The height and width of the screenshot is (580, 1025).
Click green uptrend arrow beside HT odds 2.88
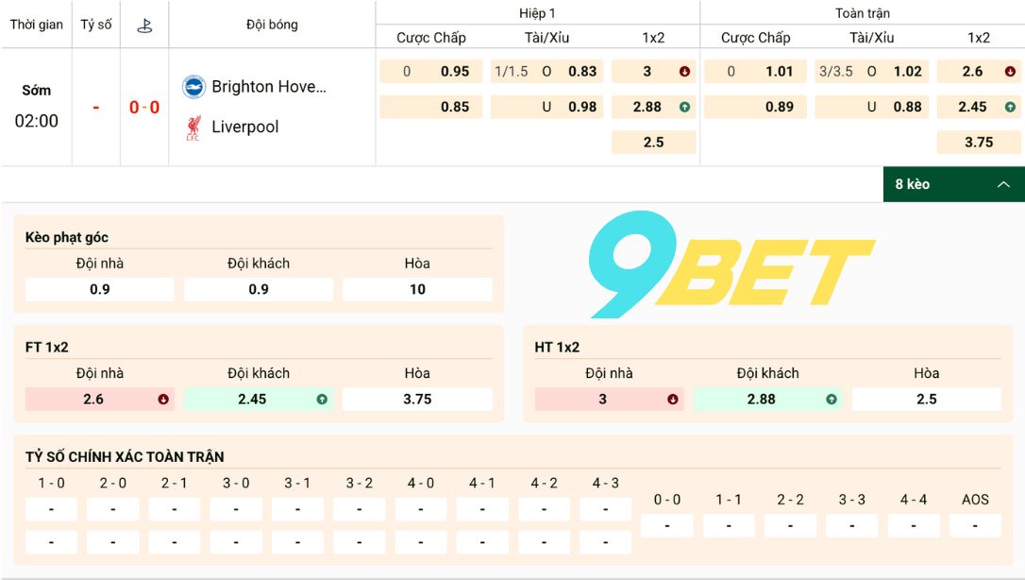point(831,400)
